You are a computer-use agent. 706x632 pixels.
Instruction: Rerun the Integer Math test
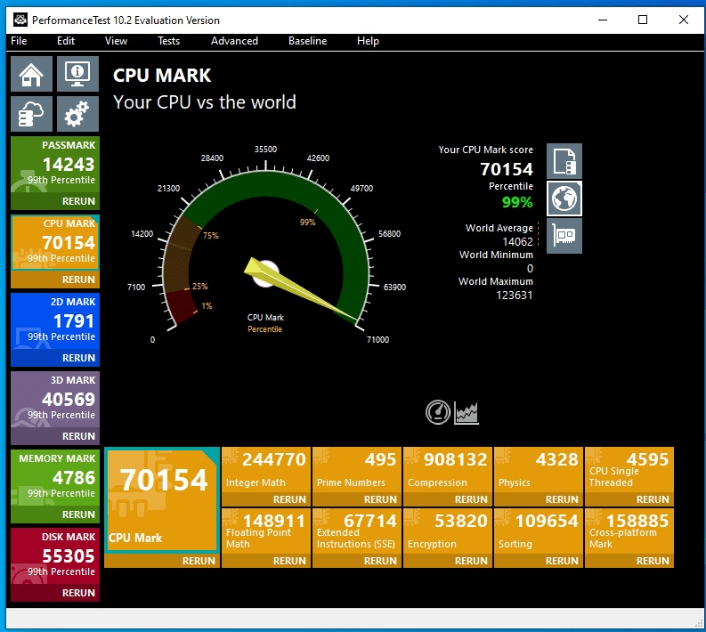[x=266, y=499]
